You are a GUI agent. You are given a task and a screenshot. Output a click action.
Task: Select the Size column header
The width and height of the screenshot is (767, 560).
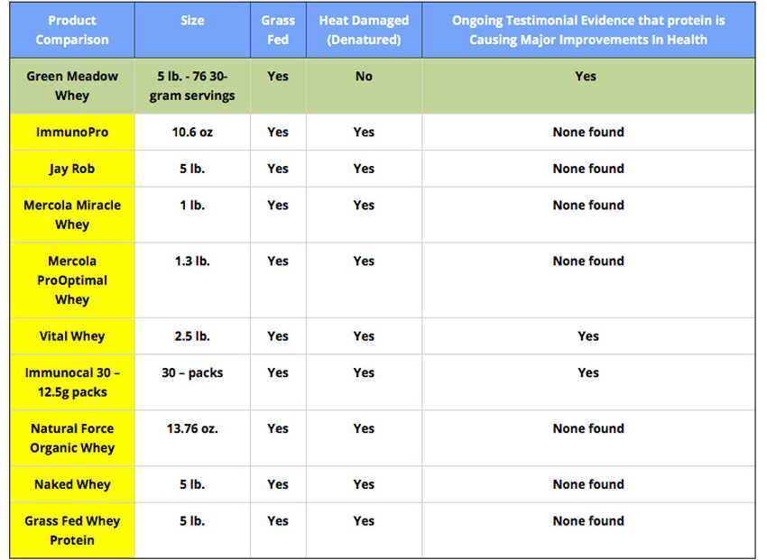[192, 30]
